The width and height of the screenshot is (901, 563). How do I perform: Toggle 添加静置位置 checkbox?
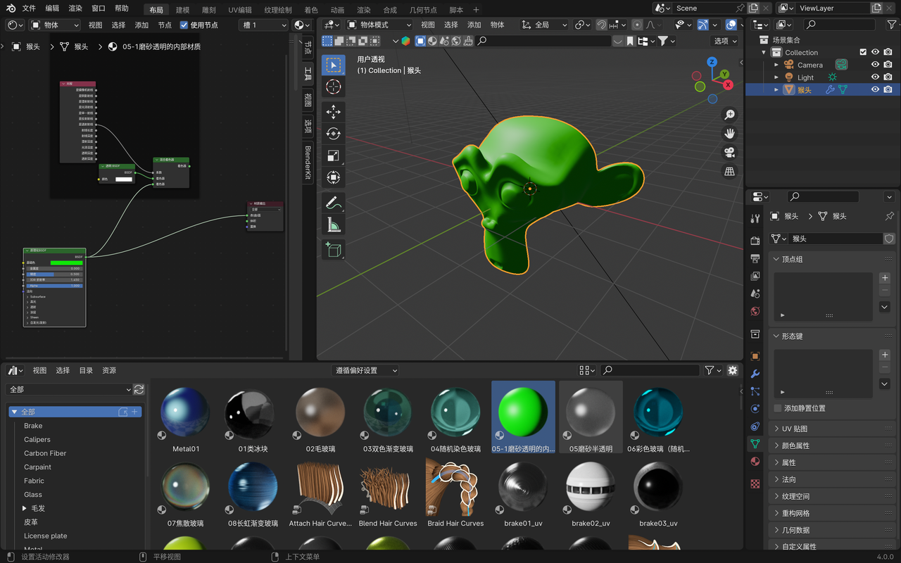[x=778, y=408]
